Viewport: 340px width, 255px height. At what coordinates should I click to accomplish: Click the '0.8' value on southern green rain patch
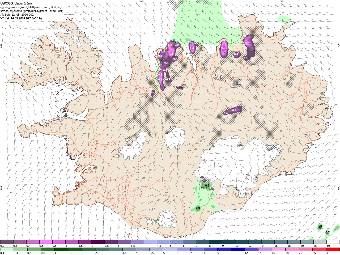(x=207, y=185)
